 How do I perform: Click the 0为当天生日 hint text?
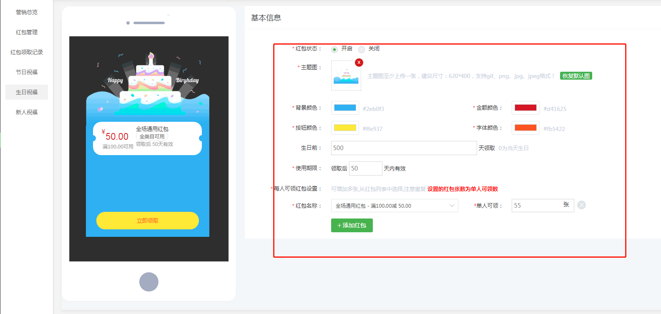[x=513, y=148]
